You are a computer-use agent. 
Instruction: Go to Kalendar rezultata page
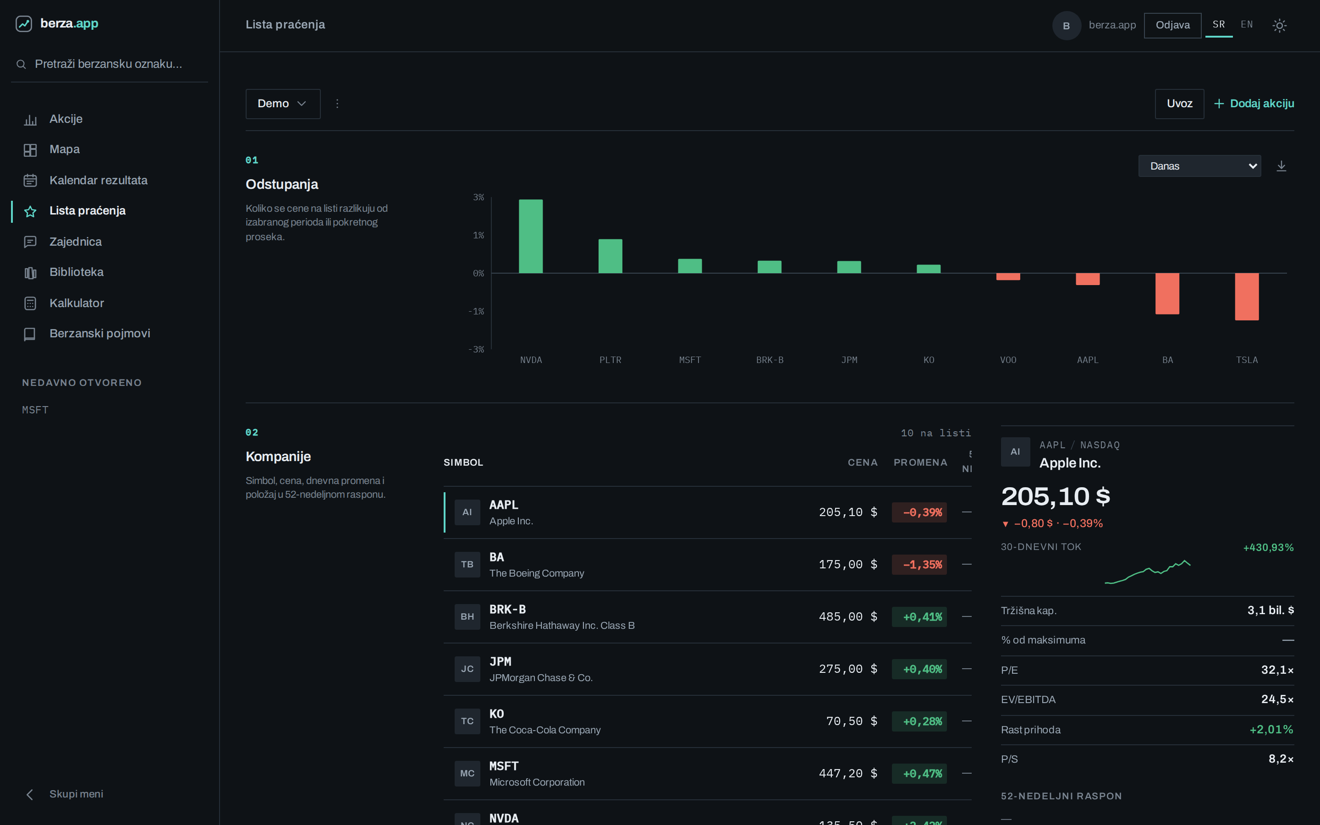(x=99, y=181)
